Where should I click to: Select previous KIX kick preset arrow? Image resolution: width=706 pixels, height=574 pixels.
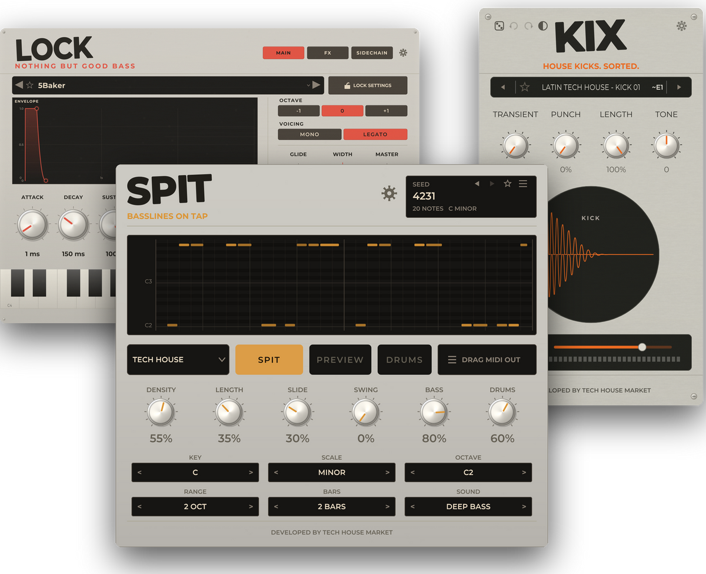tap(502, 87)
